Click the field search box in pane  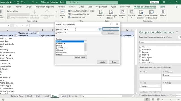point(160,42)
